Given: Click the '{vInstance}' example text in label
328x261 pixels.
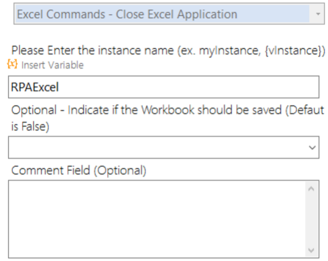Looking at the screenshot, I should point(295,51).
